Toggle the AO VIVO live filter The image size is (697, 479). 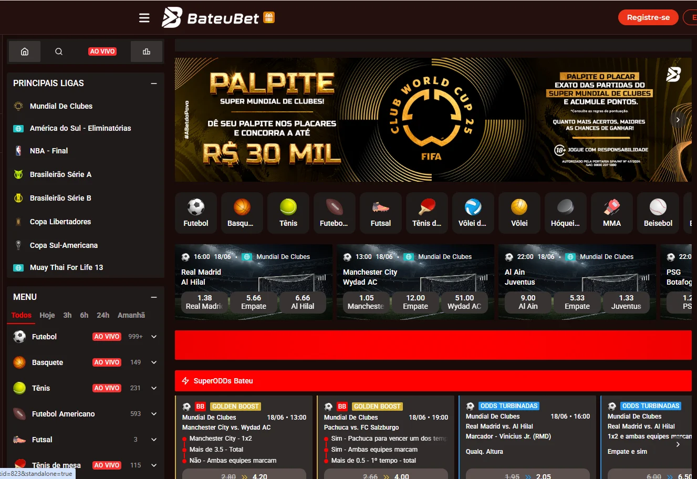102,51
